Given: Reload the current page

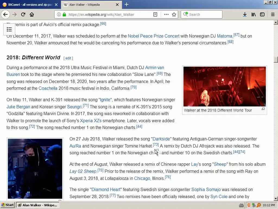Looking at the screenshot, I should pos(23,14).
